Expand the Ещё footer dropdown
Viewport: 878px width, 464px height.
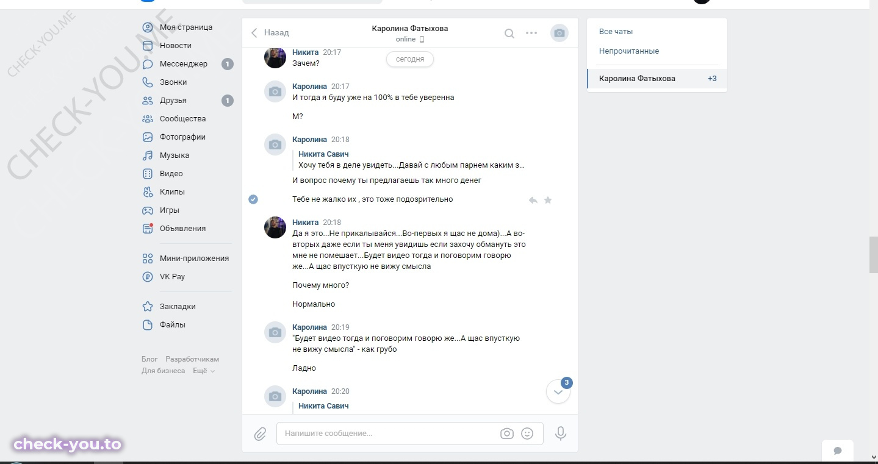point(204,371)
